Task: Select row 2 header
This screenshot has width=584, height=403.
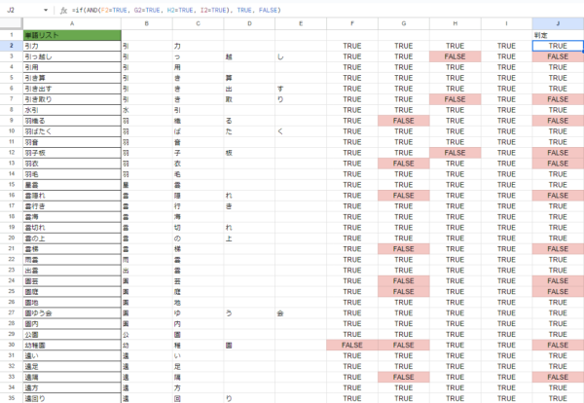Action: pos(10,46)
